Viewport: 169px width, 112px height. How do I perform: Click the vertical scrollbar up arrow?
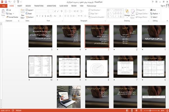point(1,24)
